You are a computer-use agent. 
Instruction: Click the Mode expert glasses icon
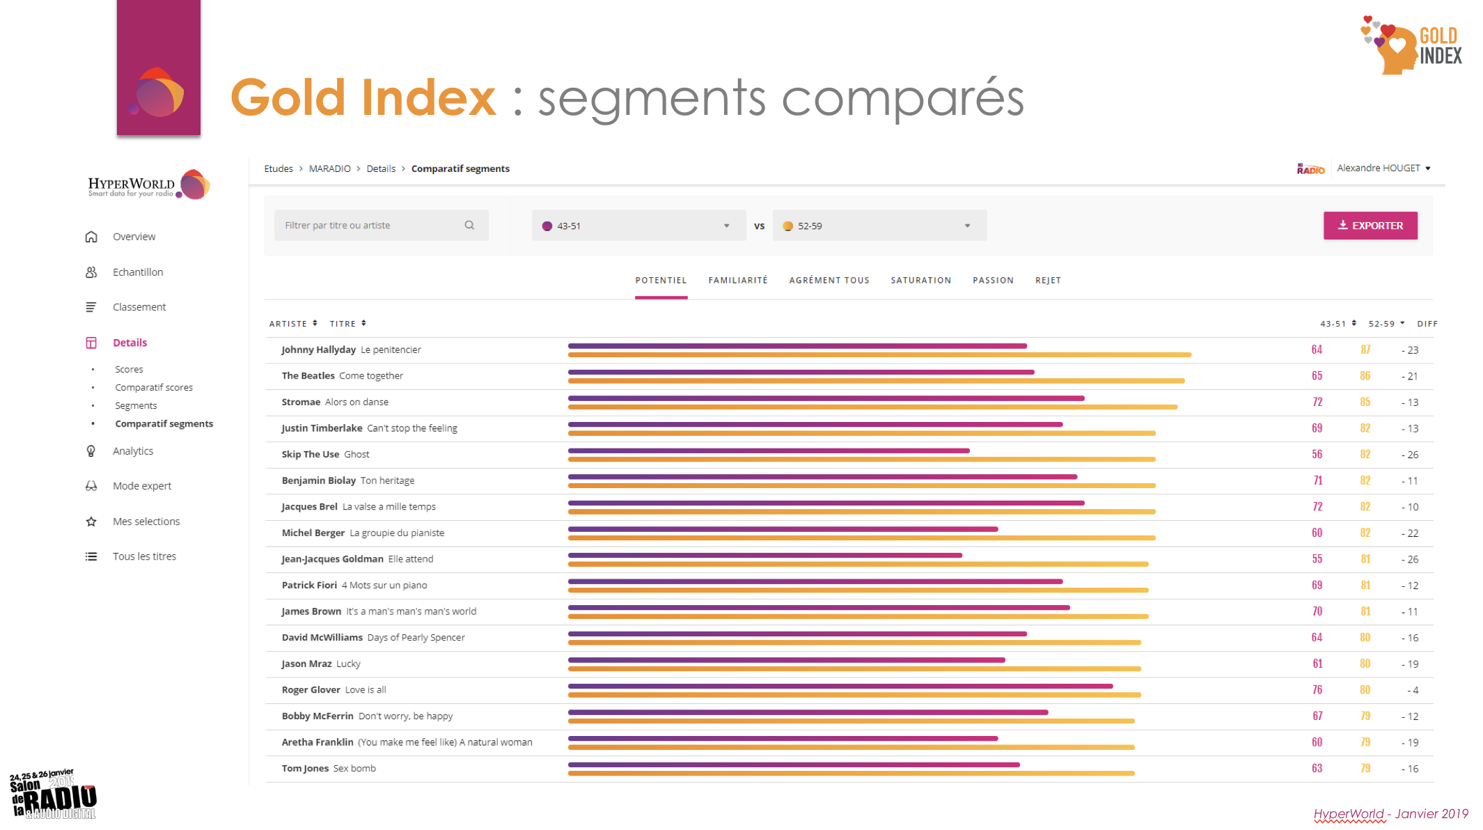tap(91, 486)
